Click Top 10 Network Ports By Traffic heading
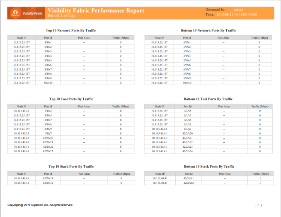The height and width of the screenshot is (217, 281). pos(71,30)
